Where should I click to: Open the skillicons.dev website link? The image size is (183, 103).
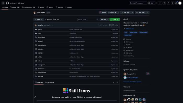tap(130, 29)
